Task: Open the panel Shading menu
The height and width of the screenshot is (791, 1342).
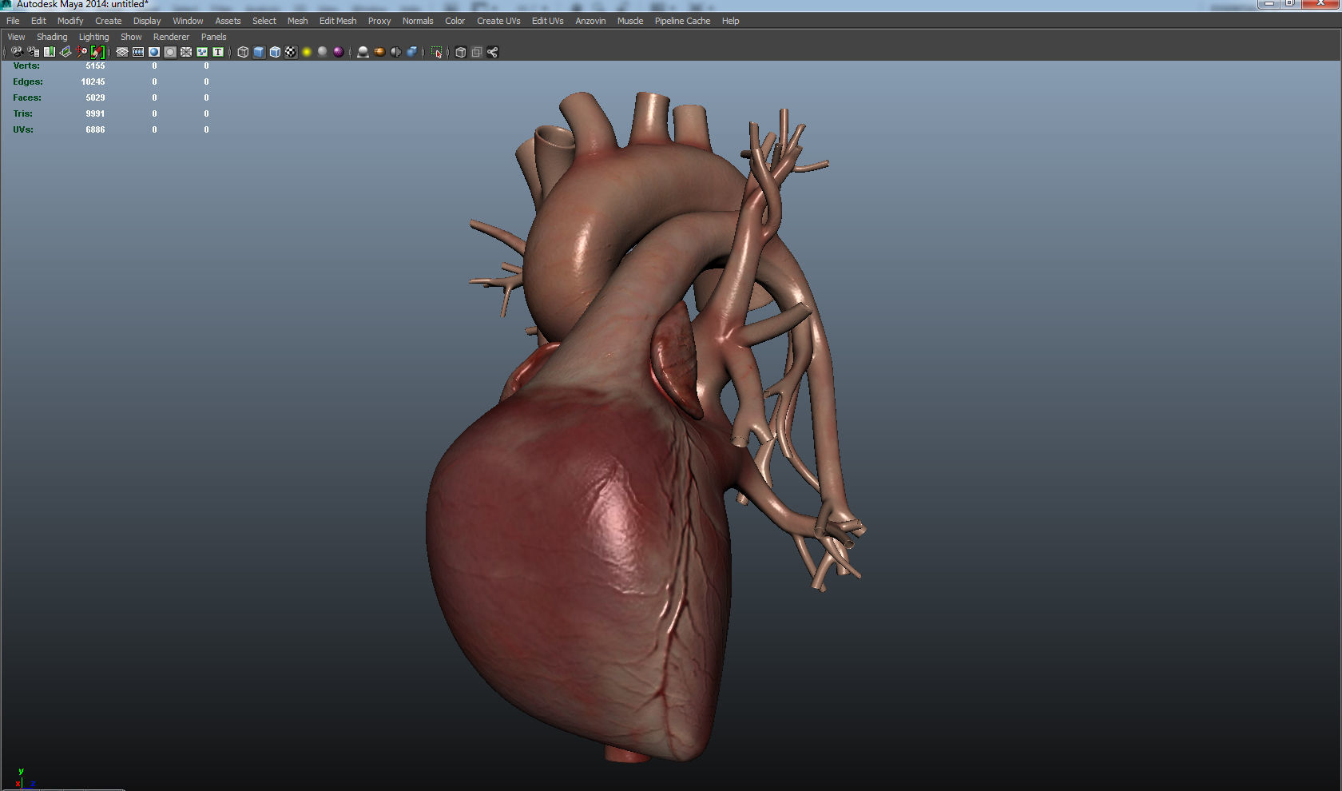Action: click(52, 37)
